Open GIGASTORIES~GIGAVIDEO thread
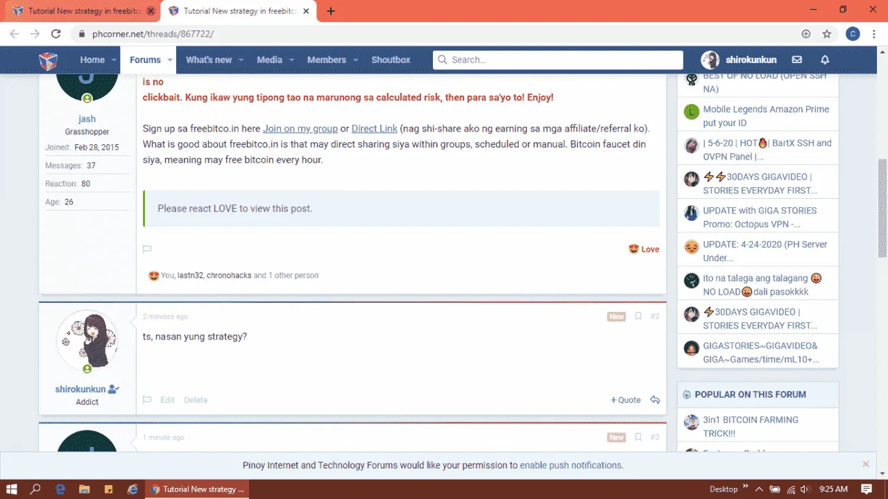 [x=761, y=353]
